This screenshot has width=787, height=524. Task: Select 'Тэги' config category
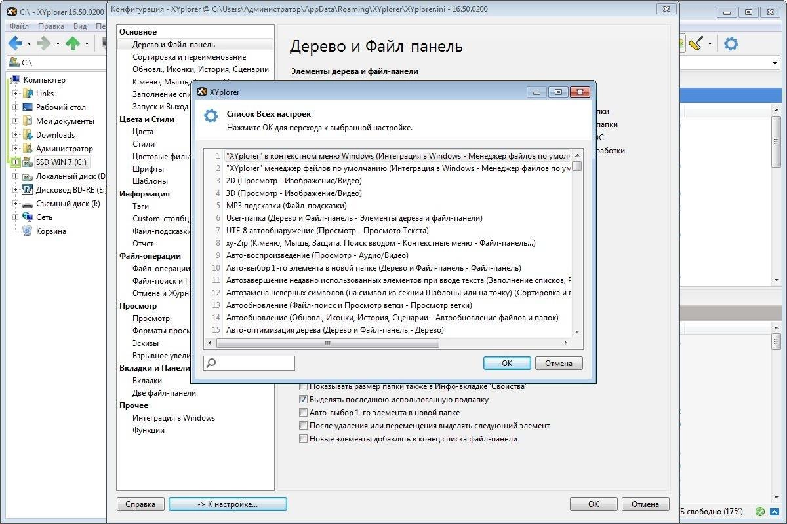140,206
